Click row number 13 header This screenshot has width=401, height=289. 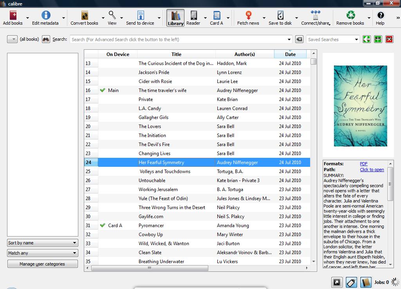[91, 63]
